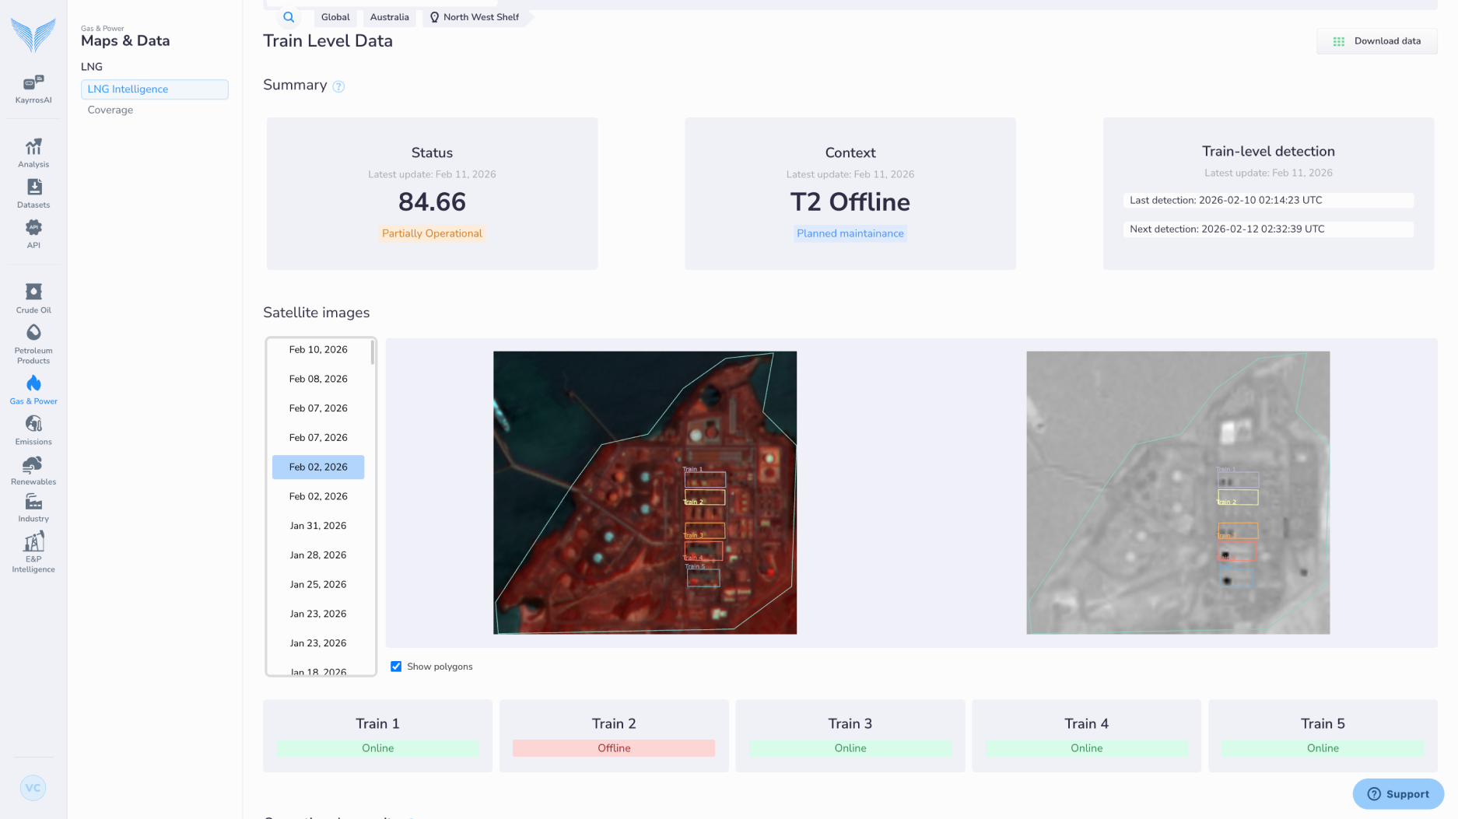Image resolution: width=1458 pixels, height=819 pixels.
Task: Open the Analysis section icon
Action: tap(33, 147)
